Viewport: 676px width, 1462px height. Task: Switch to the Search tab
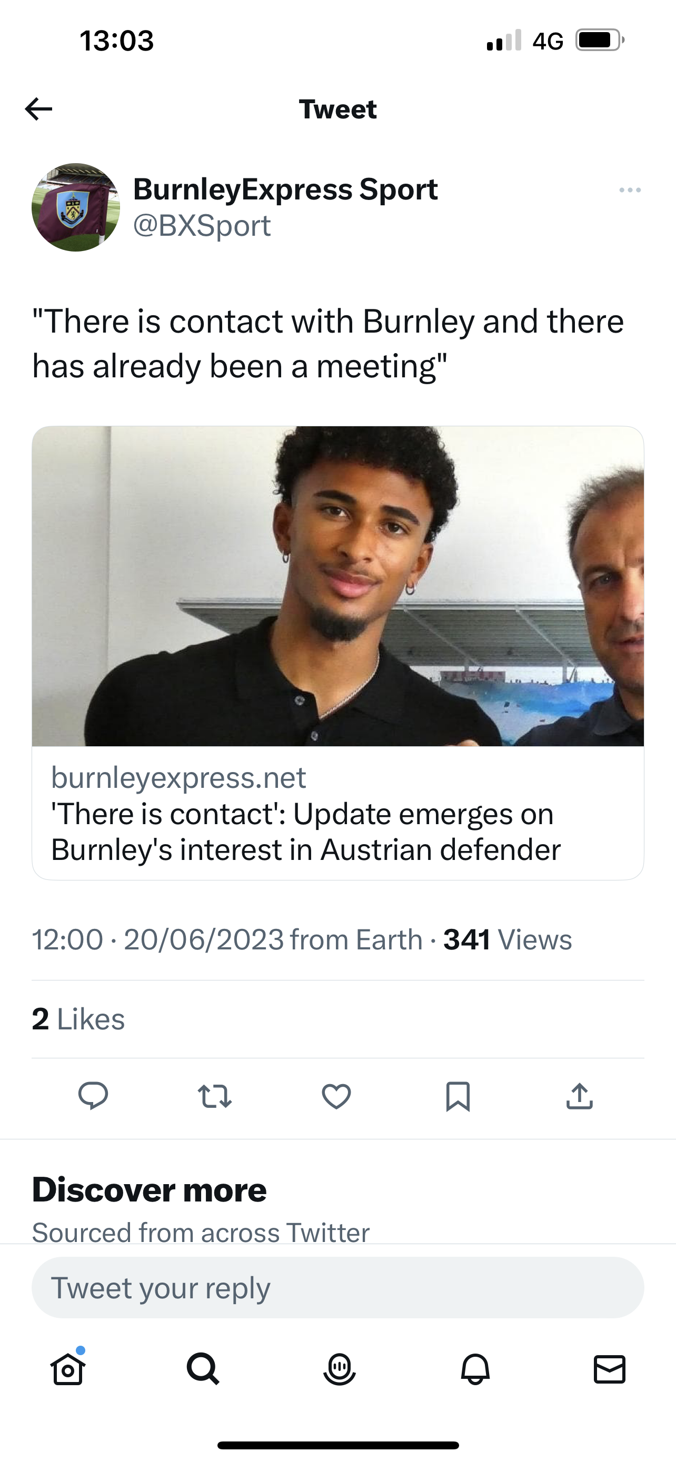click(x=203, y=1369)
